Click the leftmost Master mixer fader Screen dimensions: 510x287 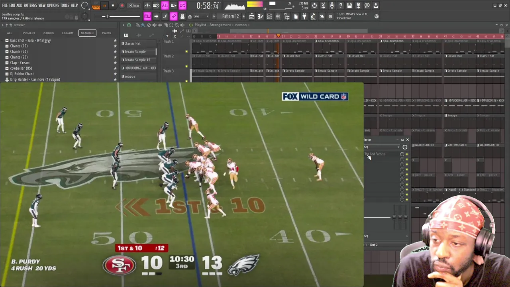coord(394,216)
